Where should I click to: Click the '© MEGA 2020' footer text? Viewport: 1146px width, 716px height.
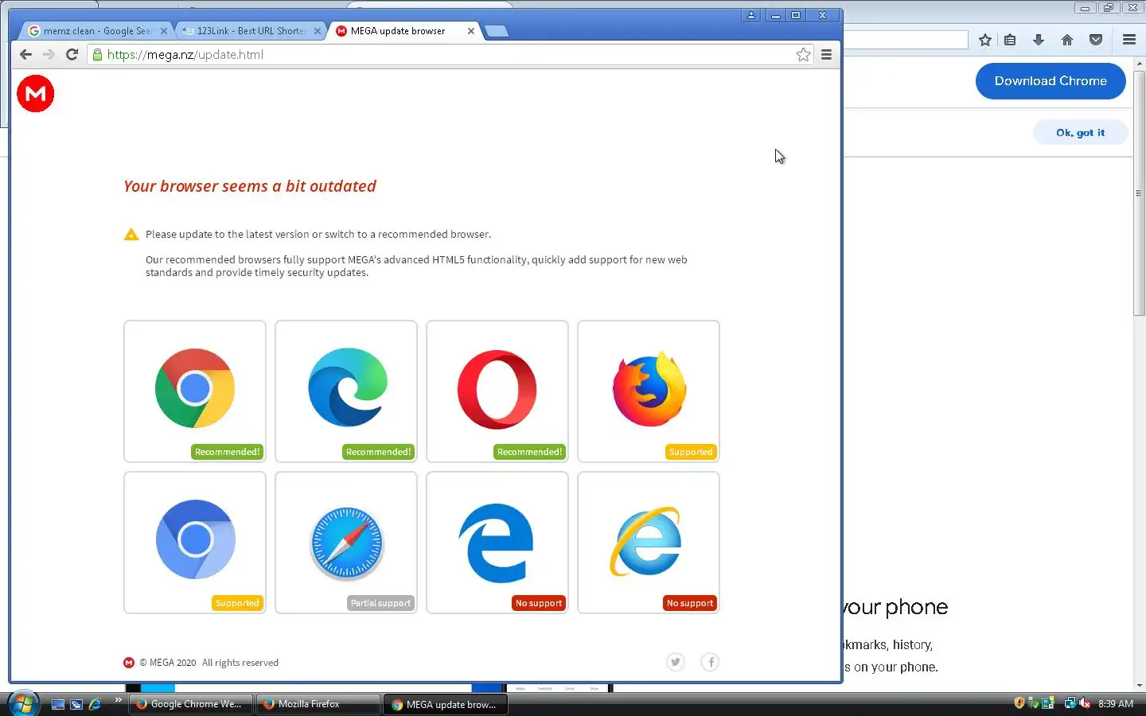(x=168, y=663)
